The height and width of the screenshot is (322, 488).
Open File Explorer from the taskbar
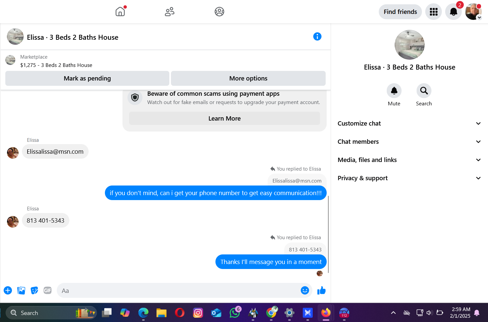click(x=161, y=313)
